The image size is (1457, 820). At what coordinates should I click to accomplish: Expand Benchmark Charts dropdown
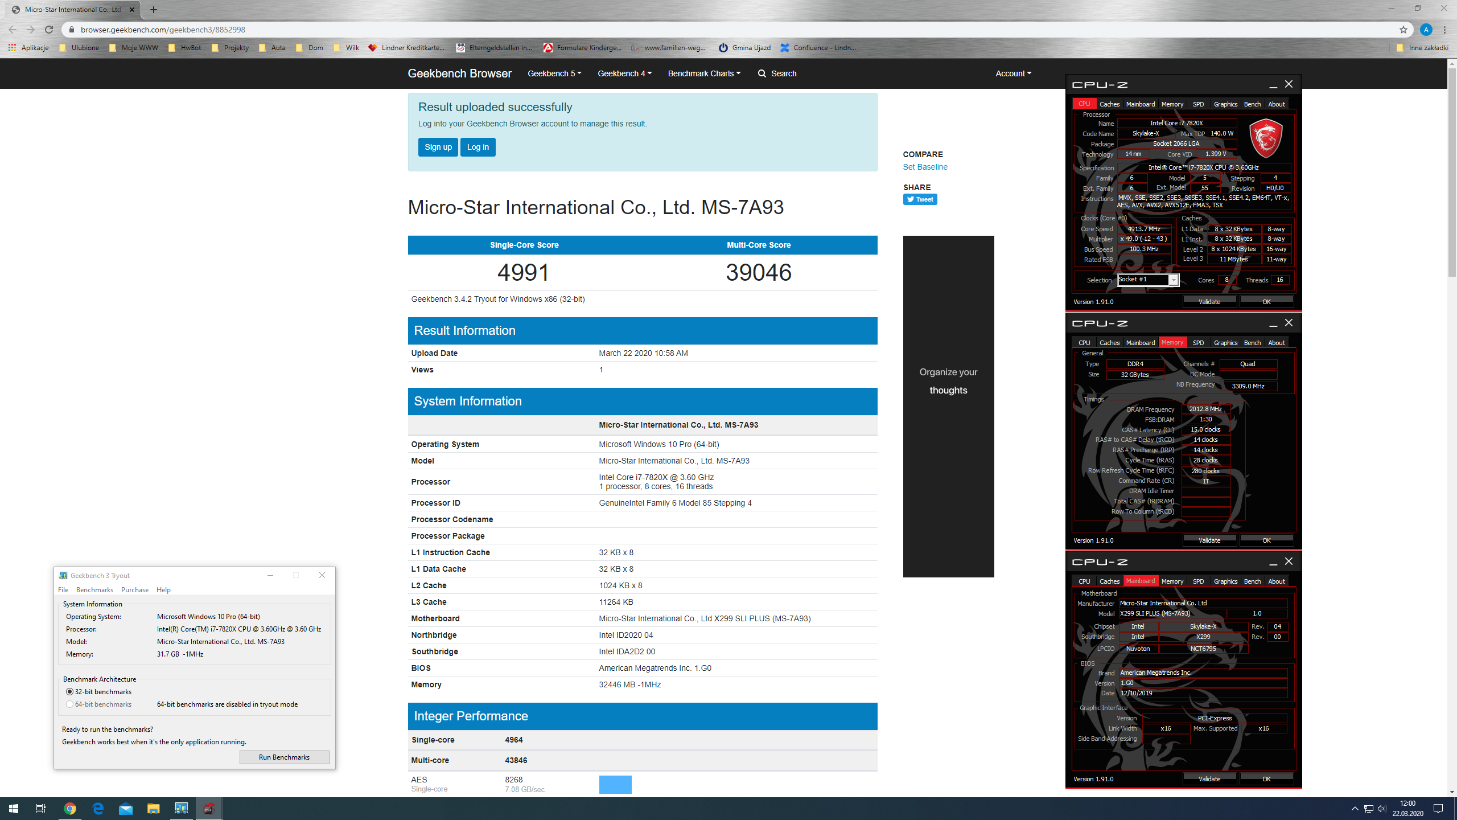(704, 73)
